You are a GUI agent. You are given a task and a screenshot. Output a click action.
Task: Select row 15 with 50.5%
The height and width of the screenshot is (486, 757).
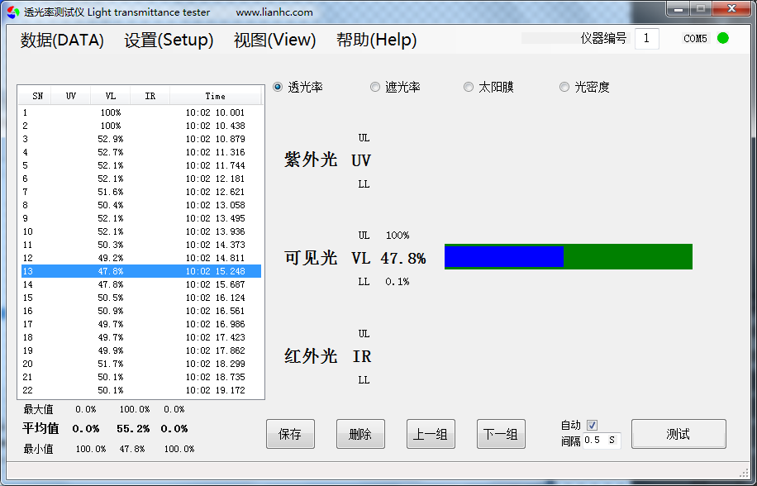141,298
